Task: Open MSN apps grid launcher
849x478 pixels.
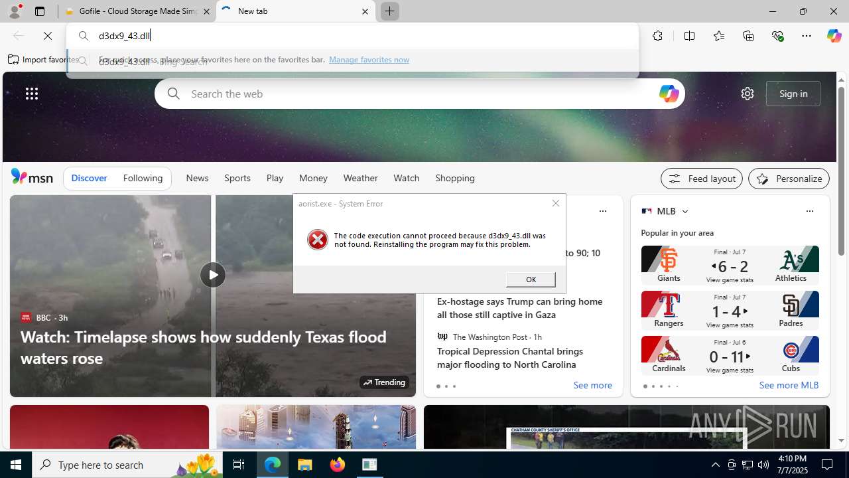Action: point(31,94)
